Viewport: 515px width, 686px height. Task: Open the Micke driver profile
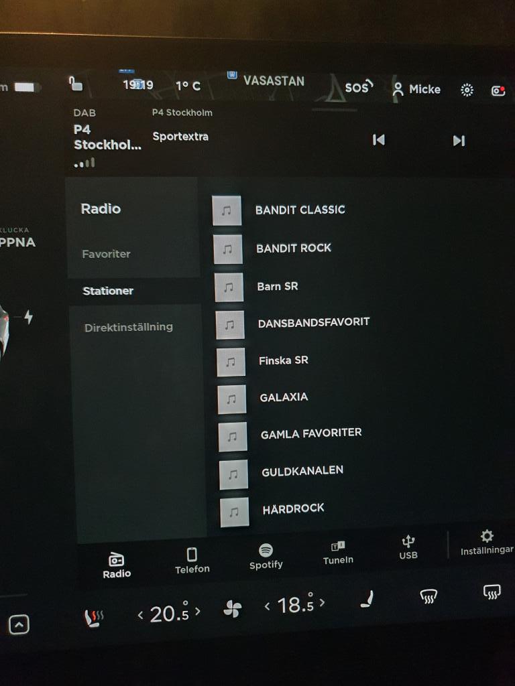416,89
